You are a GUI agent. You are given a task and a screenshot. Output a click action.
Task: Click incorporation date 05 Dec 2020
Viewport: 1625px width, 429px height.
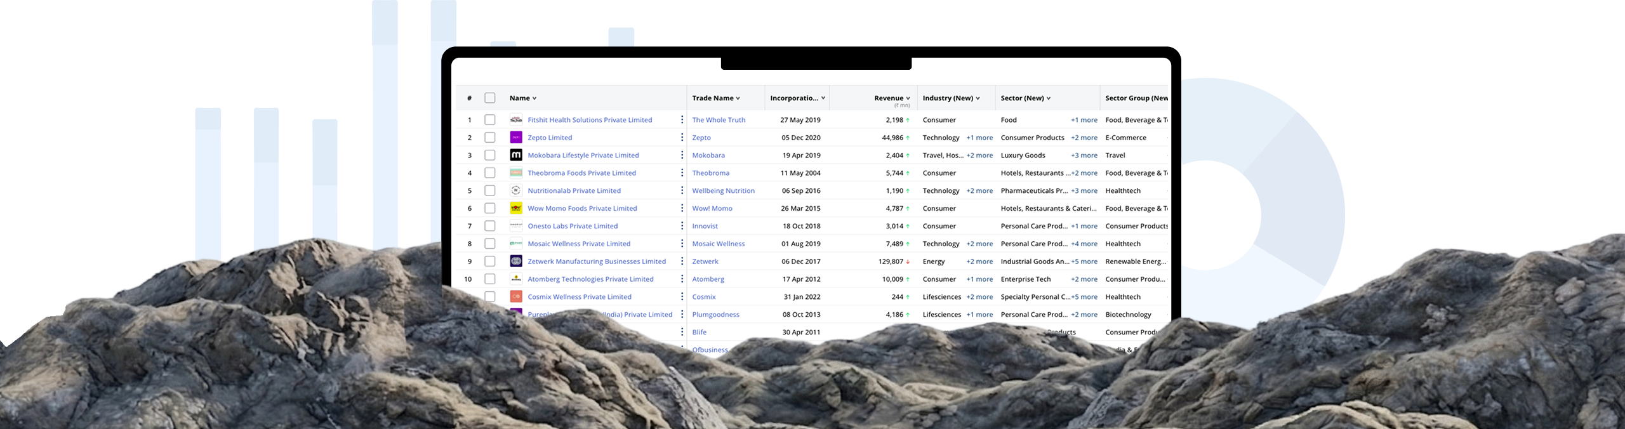801,137
